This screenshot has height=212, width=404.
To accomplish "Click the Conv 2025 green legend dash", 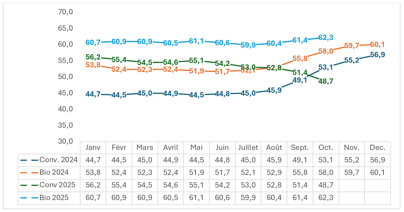I will 29,185.
